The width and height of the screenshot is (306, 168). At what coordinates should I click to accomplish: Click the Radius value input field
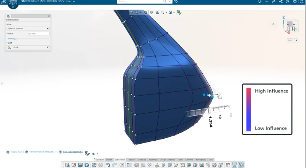38,34
